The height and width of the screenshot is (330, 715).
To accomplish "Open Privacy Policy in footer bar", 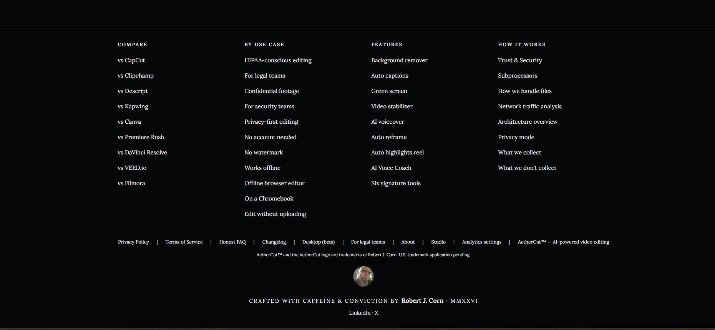I will coord(133,242).
